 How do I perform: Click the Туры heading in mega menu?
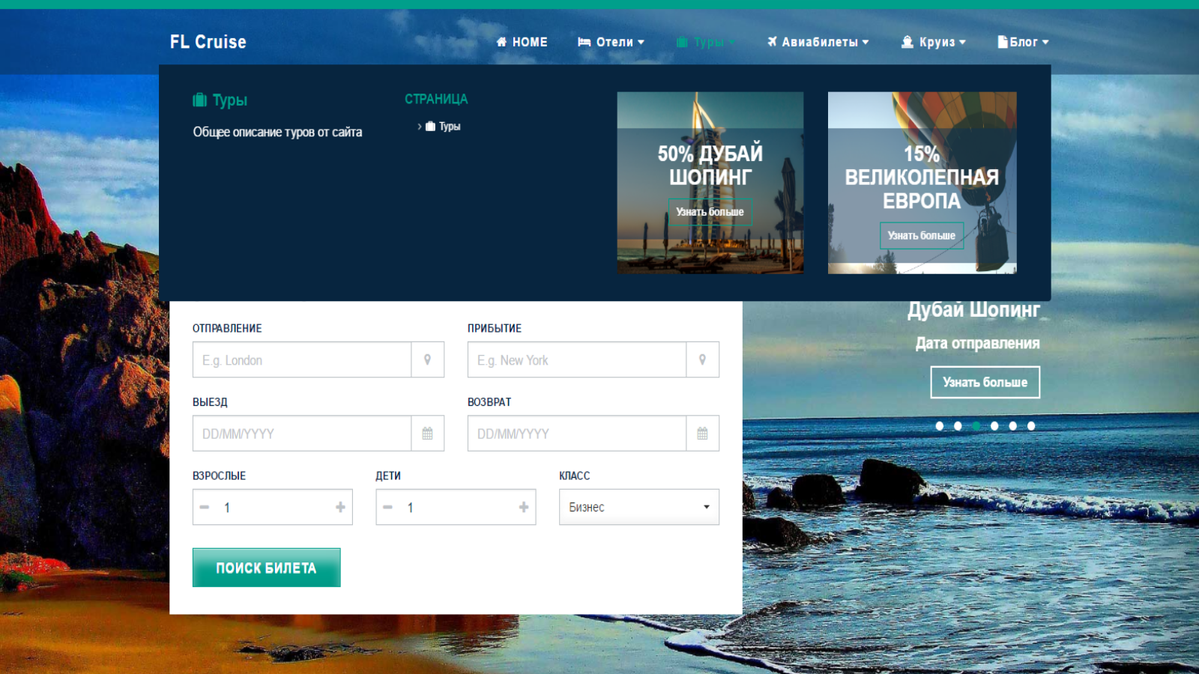click(229, 100)
